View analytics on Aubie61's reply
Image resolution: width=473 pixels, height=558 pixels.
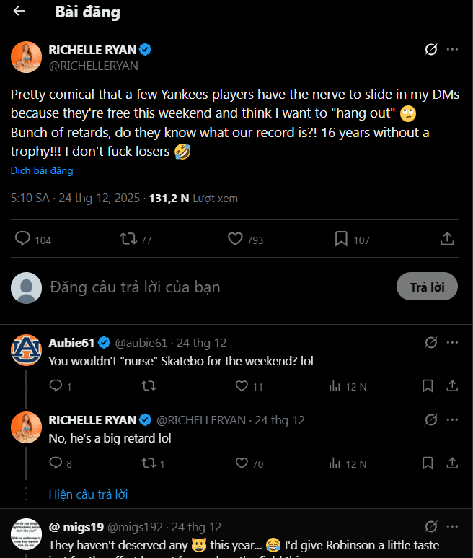[335, 386]
